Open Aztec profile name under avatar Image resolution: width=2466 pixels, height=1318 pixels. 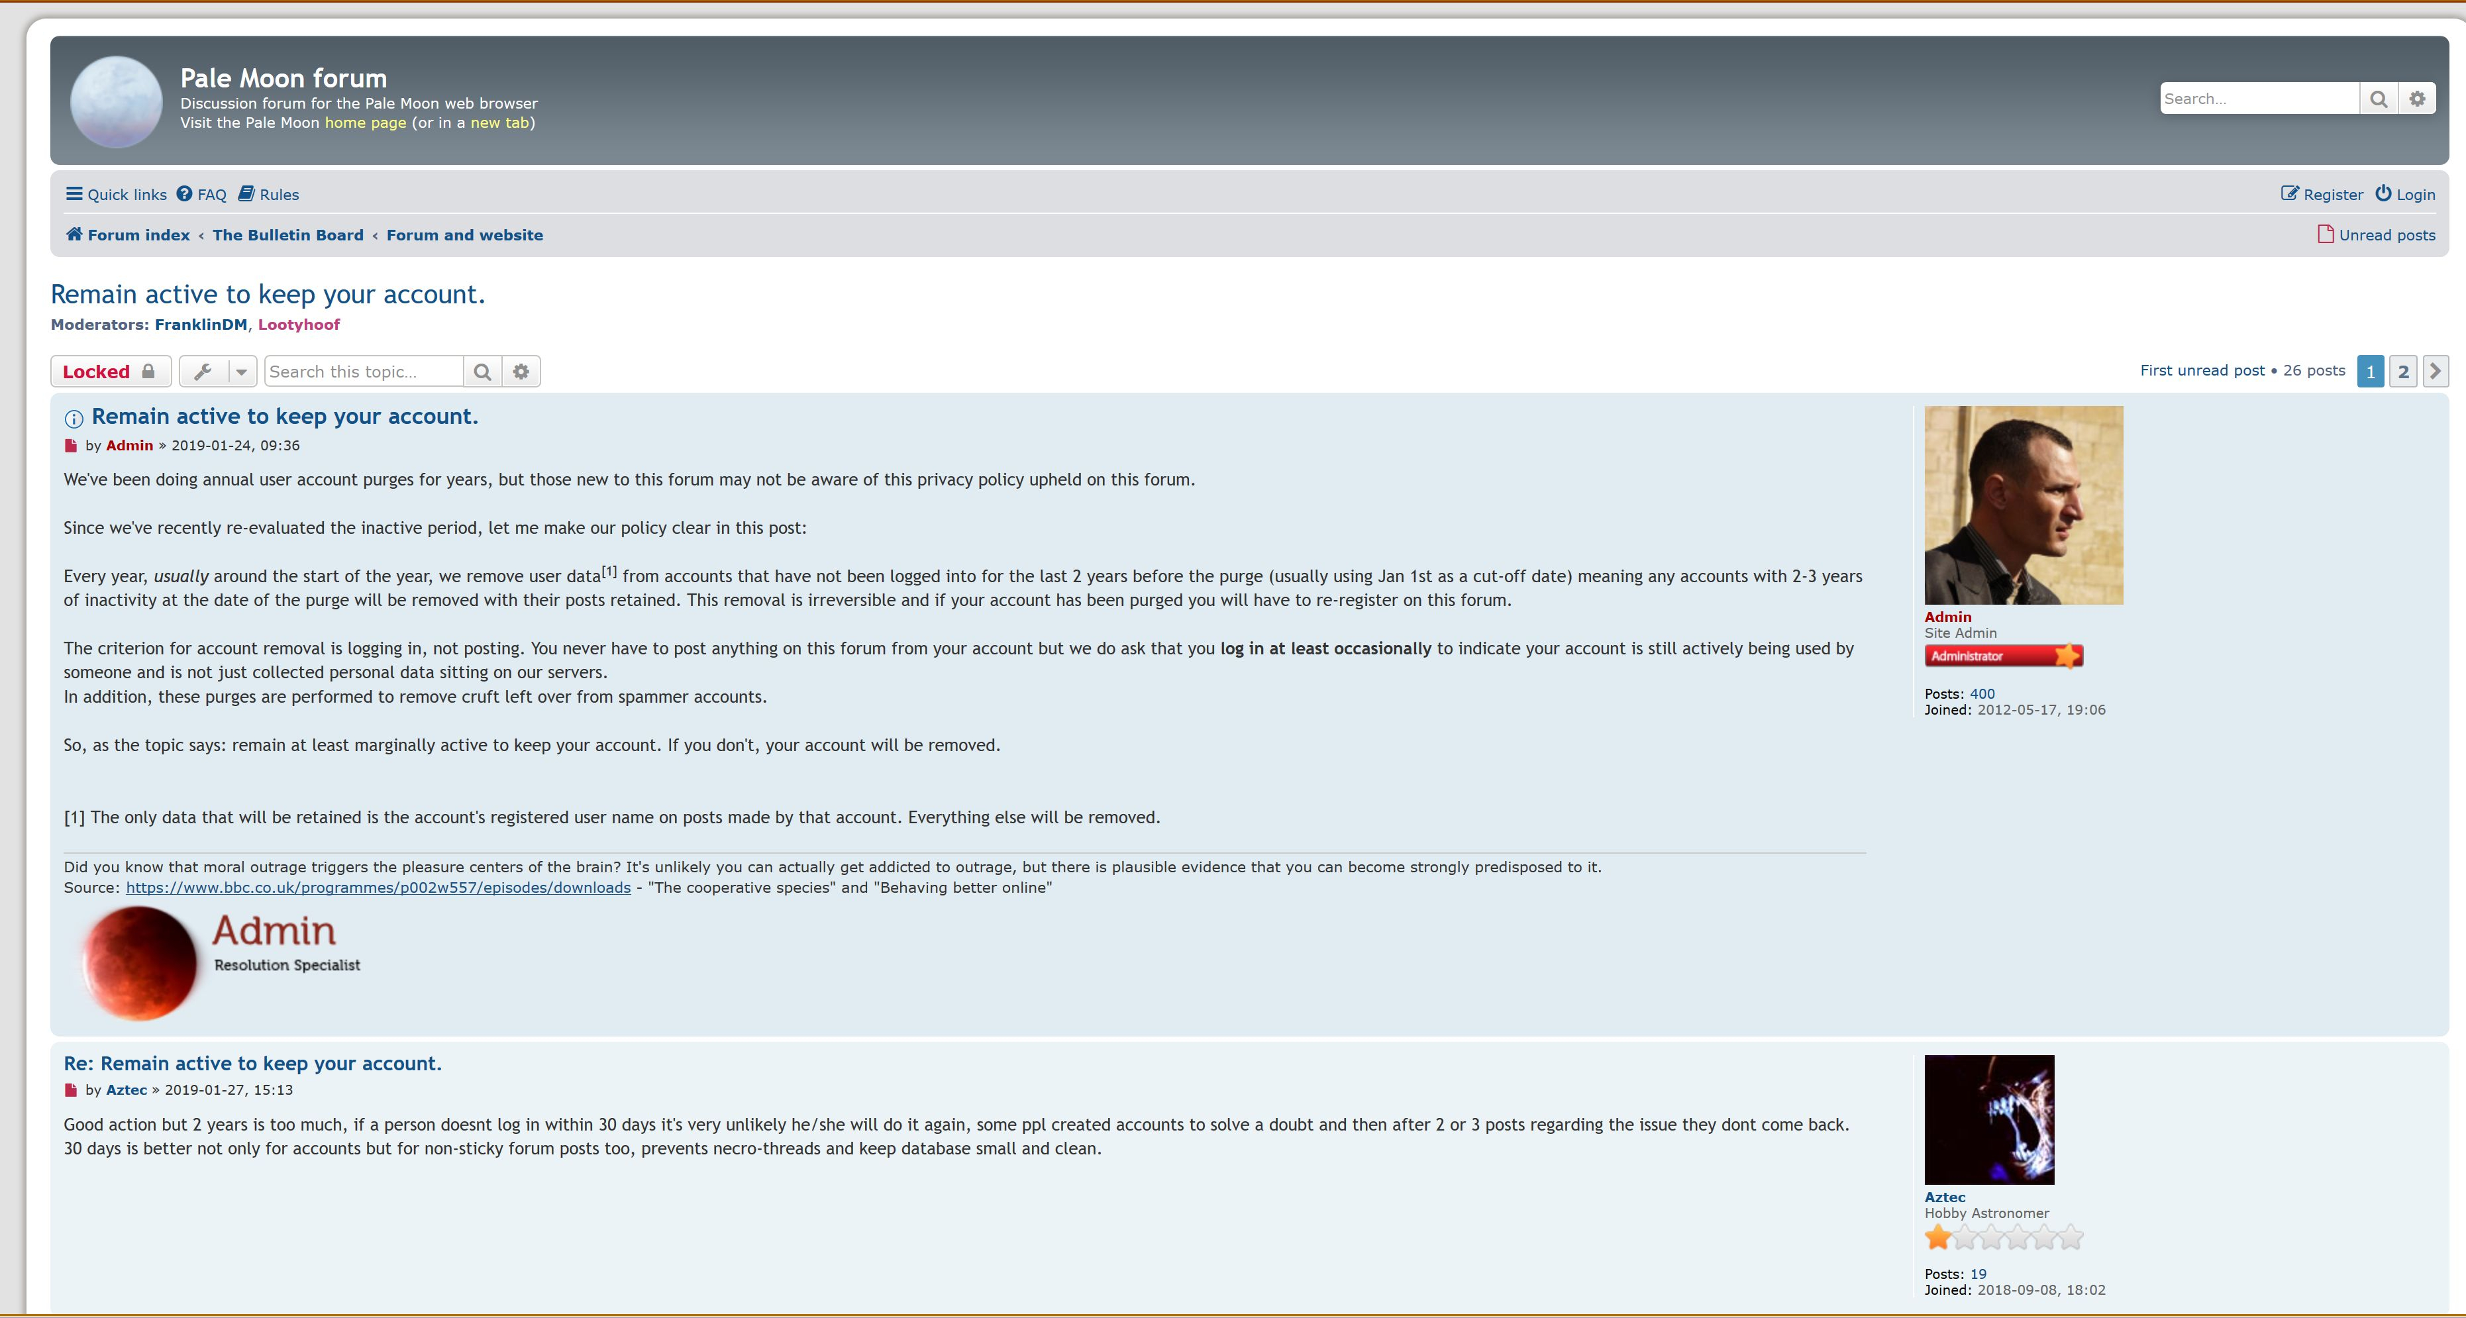[1945, 1197]
